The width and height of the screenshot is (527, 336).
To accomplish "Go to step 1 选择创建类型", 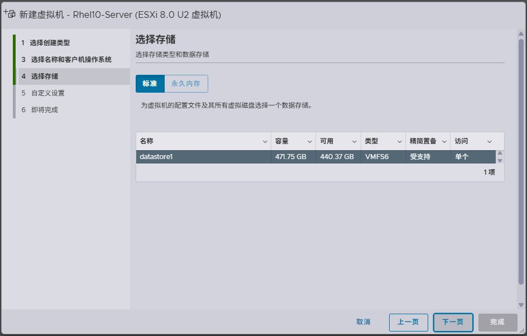I will pyautogui.click(x=50, y=43).
